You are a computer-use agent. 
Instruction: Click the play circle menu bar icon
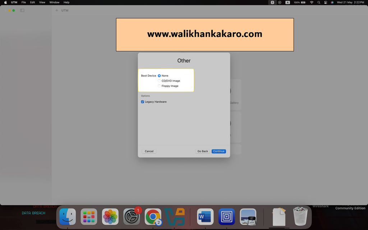pos(280,3)
